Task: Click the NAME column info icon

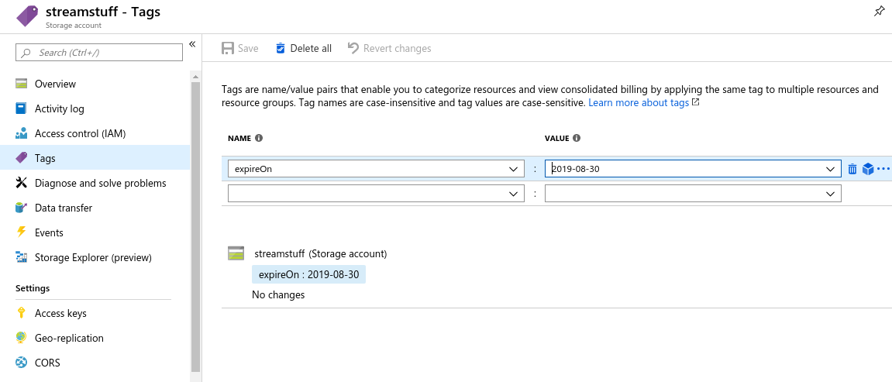Action: point(259,138)
